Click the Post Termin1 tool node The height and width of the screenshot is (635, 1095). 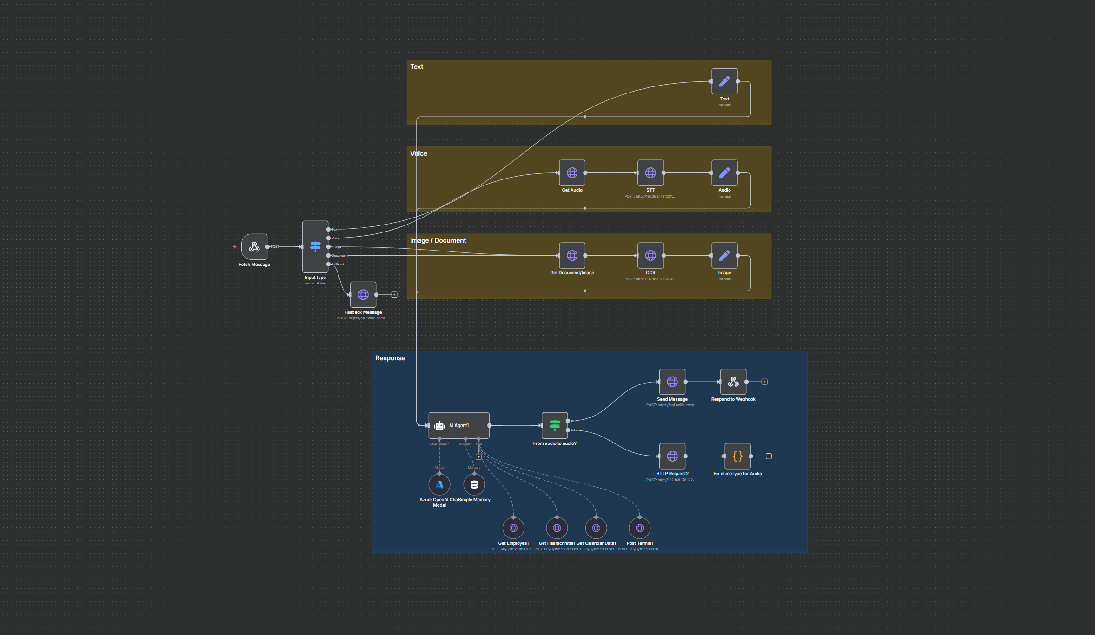tap(640, 528)
